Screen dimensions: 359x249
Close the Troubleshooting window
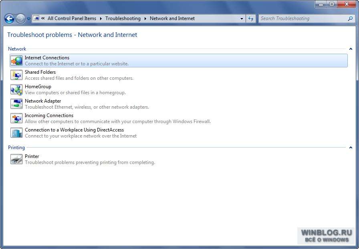point(347,4)
